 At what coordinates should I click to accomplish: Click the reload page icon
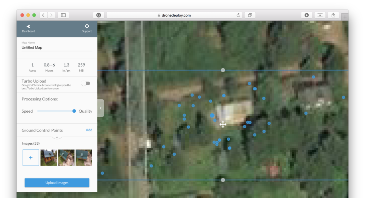(238, 15)
